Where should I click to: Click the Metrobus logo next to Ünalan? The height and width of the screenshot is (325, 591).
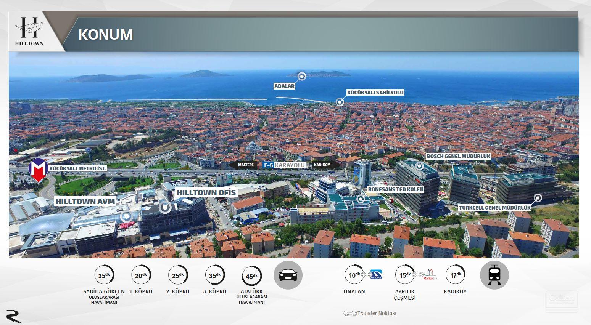[x=376, y=275]
